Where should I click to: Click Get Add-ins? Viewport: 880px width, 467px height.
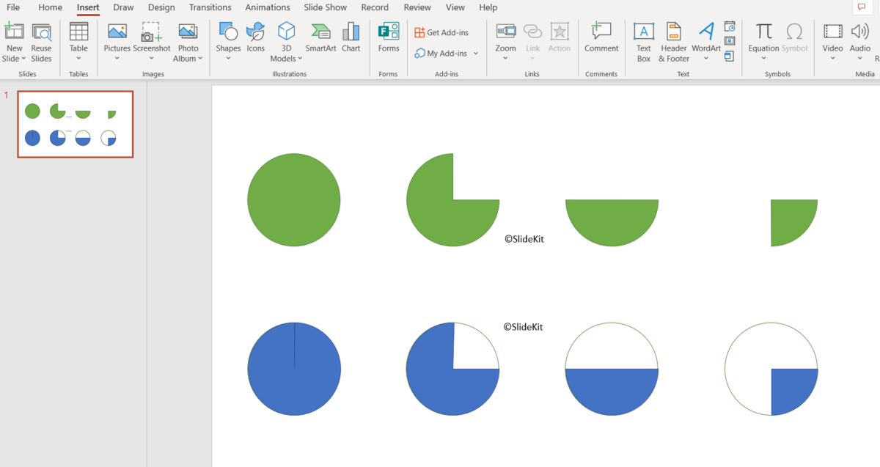point(442,32)
